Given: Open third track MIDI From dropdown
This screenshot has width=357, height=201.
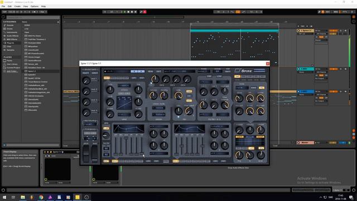Looking at the screenshot, I should coord(321,92).
